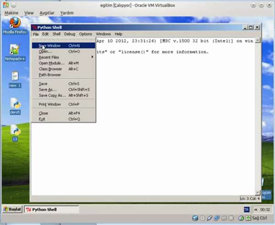The image size is (275, 225).
Task: Open Mozilla Firefox desktop icon
Action: 15,25
